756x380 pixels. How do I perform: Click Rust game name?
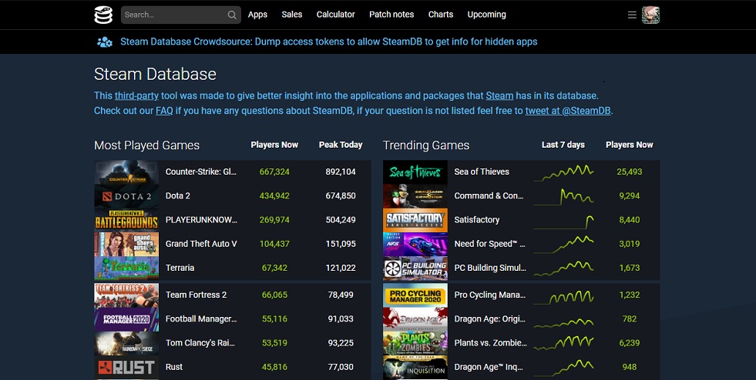(x=174, y=367)
